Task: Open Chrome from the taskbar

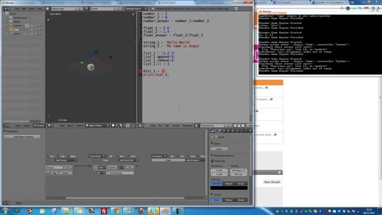Action: (116, 211)
